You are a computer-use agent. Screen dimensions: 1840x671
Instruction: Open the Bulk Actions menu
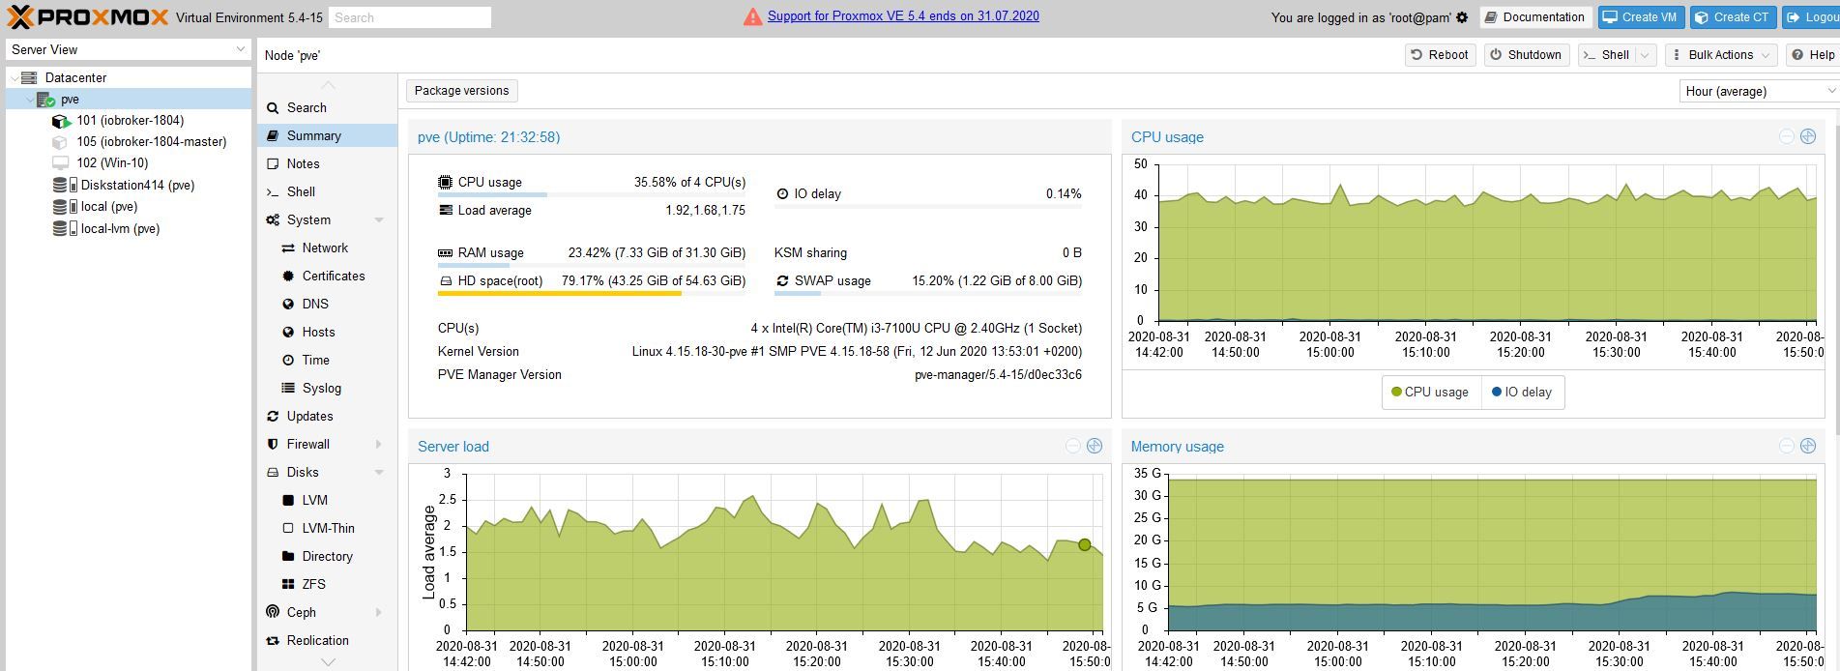[x=1720, y=55]
